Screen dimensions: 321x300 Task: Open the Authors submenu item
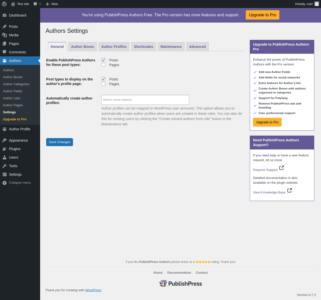[9, 70]
